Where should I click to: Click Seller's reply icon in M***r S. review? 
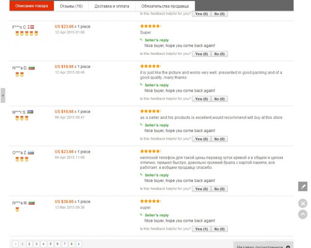(x=141, y=125)
